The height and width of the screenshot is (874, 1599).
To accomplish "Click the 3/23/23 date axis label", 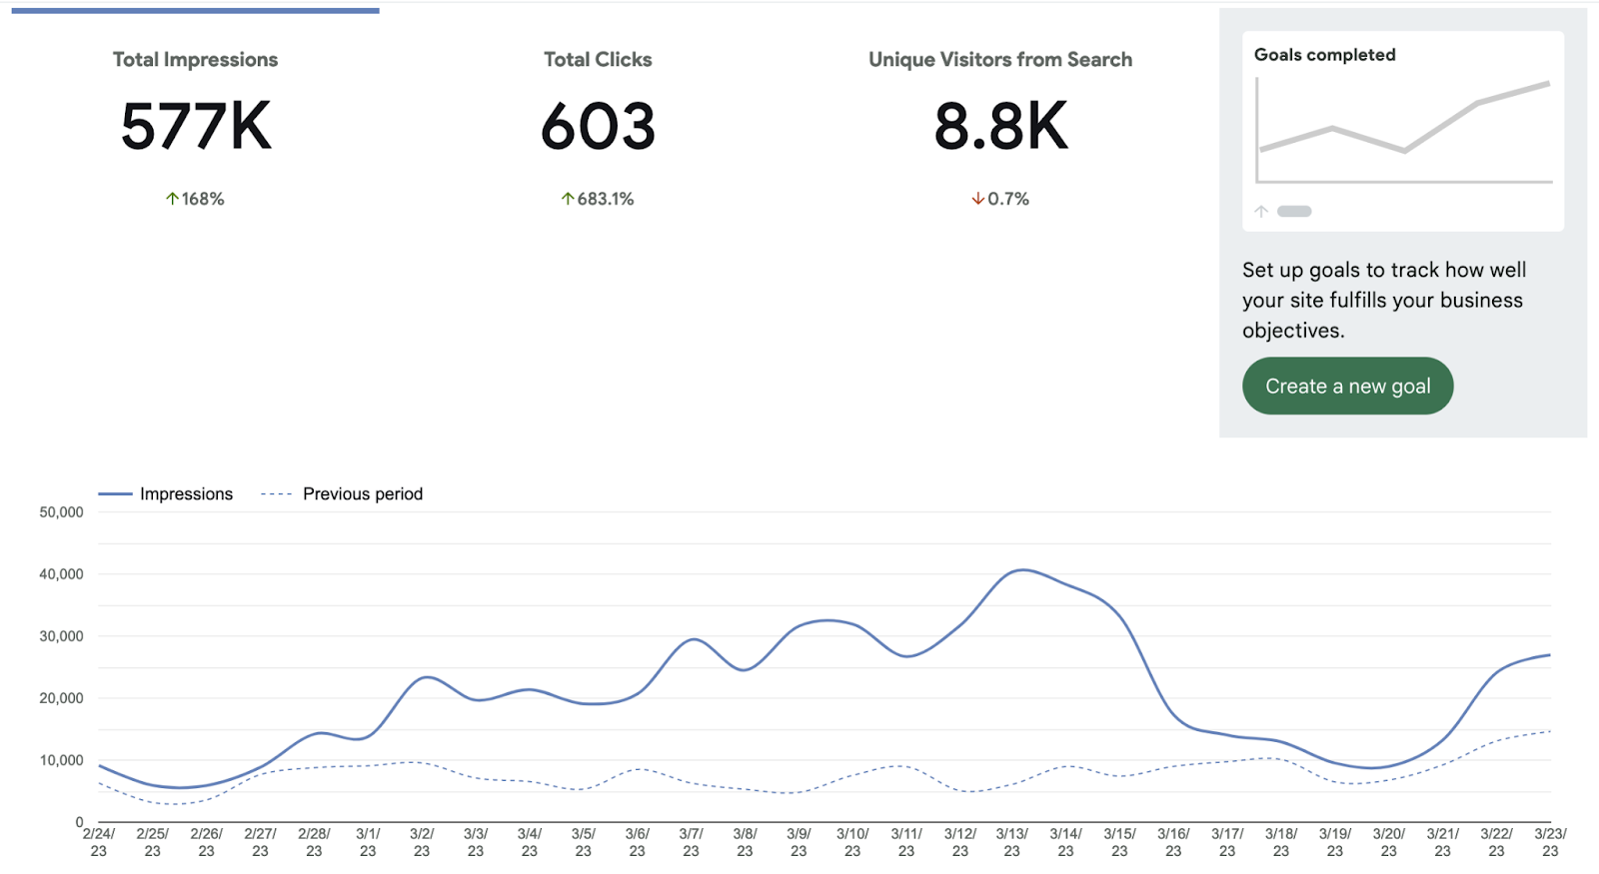I will pos(1550,842).
